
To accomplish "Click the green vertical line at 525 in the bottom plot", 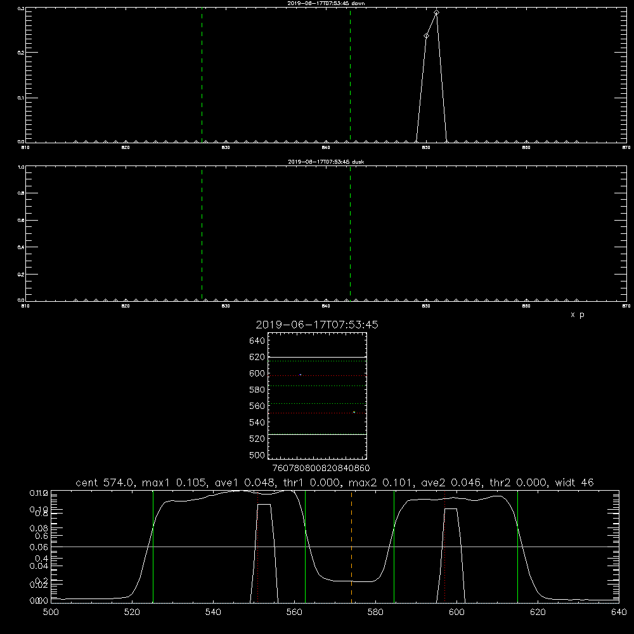I will point(153,547).
